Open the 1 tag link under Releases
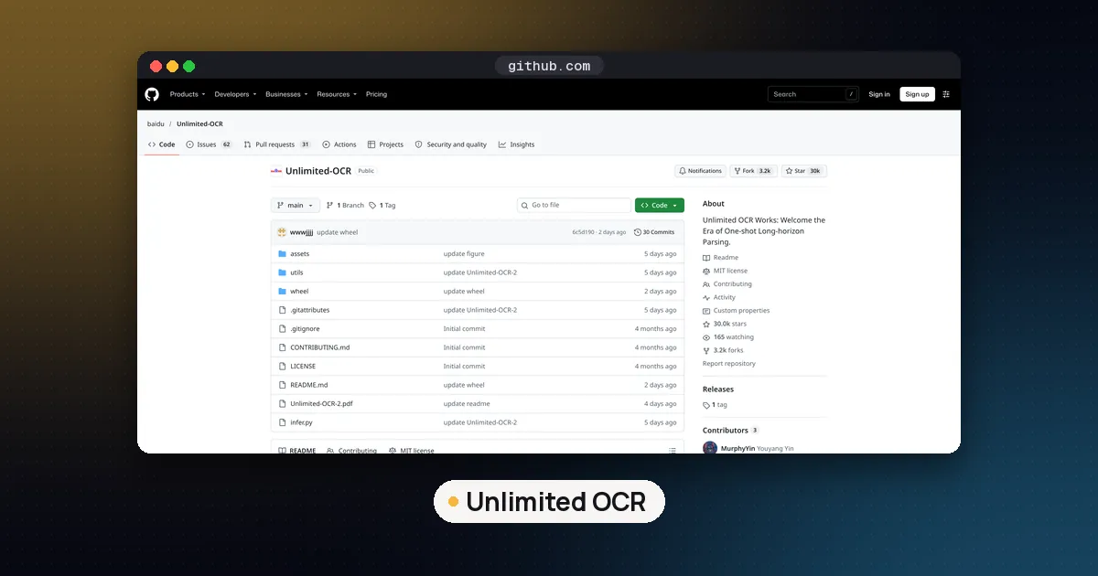 click(716, 405)
